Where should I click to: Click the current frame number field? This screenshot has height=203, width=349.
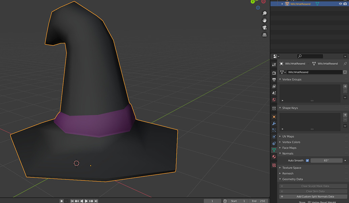click(212, 201)
